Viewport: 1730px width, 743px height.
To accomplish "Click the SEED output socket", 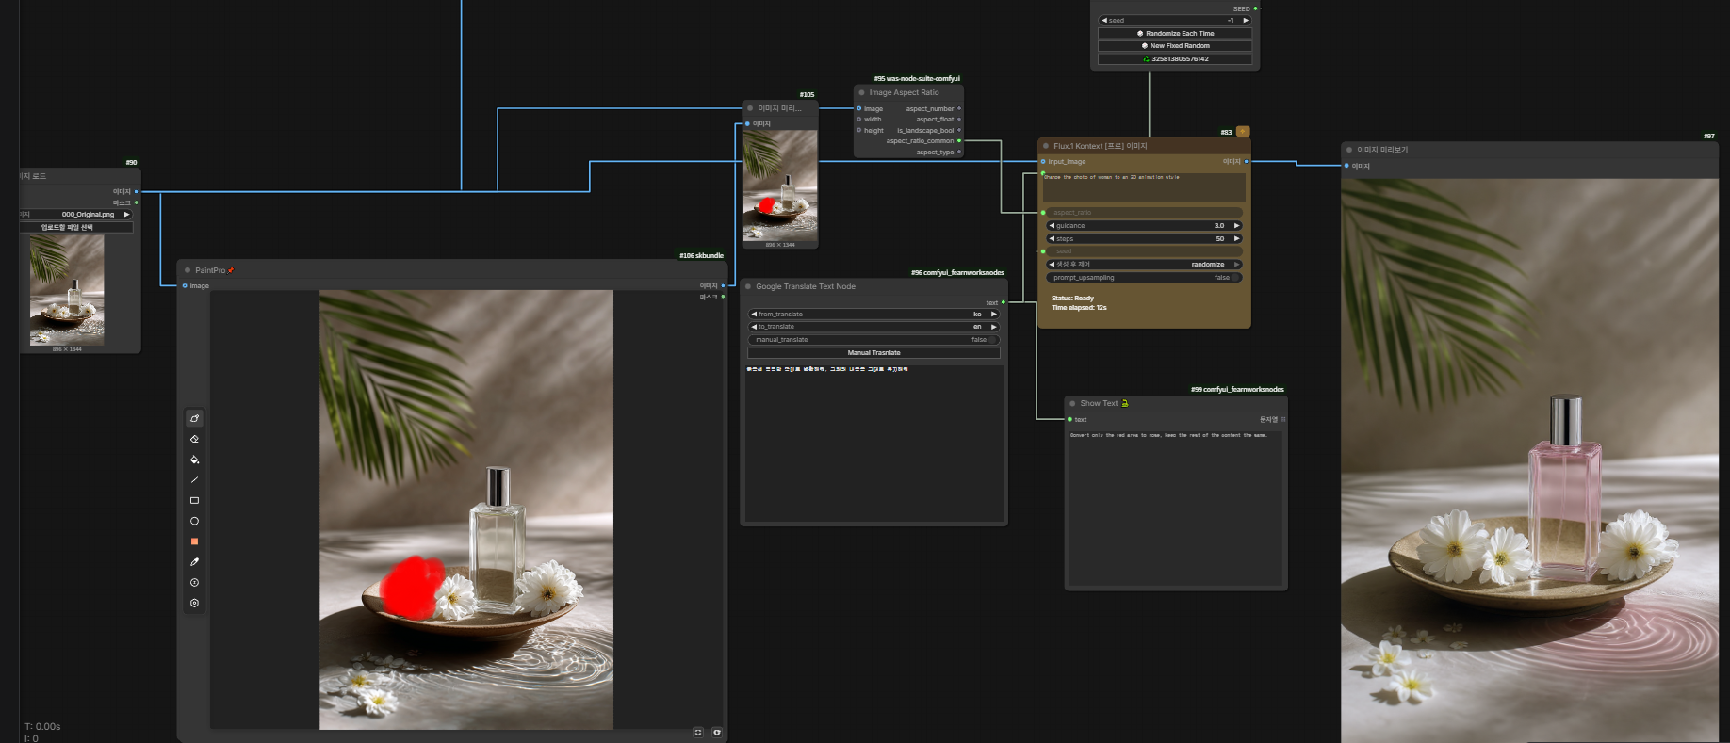I will [x=1255, y=8].
